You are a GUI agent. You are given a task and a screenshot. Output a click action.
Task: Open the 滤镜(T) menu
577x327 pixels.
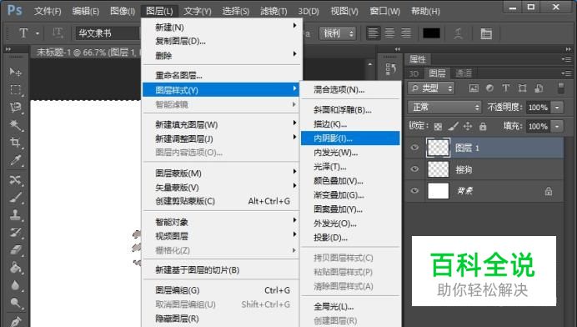click(273, 11)
